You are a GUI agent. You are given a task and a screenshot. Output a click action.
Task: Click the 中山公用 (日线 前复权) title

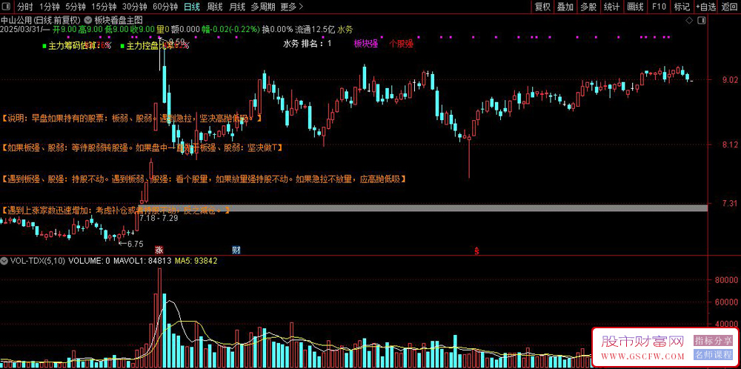(x=41, y=20)
